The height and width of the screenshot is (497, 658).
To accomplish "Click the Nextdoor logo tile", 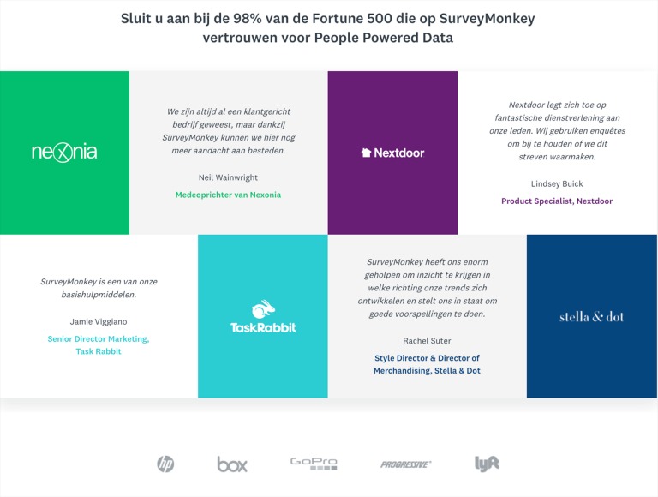I will point(392,153).
